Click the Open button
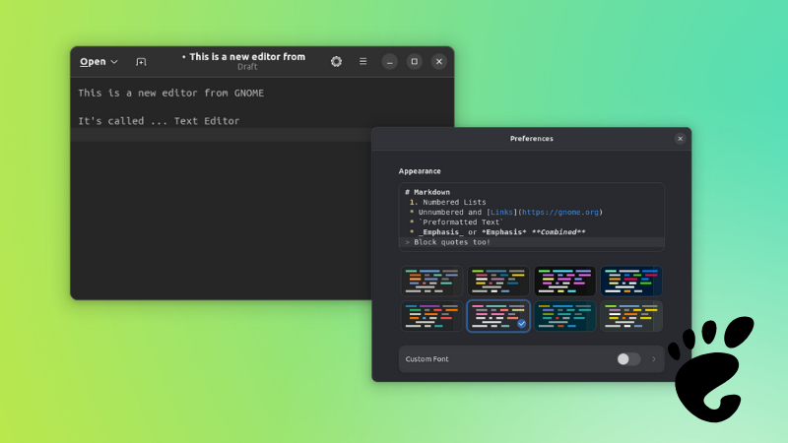Viewport: 788px width, 443px height. point(93,62)
